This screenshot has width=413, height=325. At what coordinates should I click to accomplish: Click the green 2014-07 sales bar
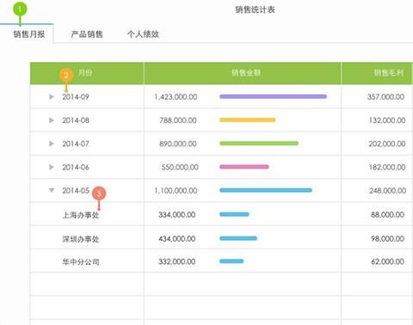click(259, 144)
